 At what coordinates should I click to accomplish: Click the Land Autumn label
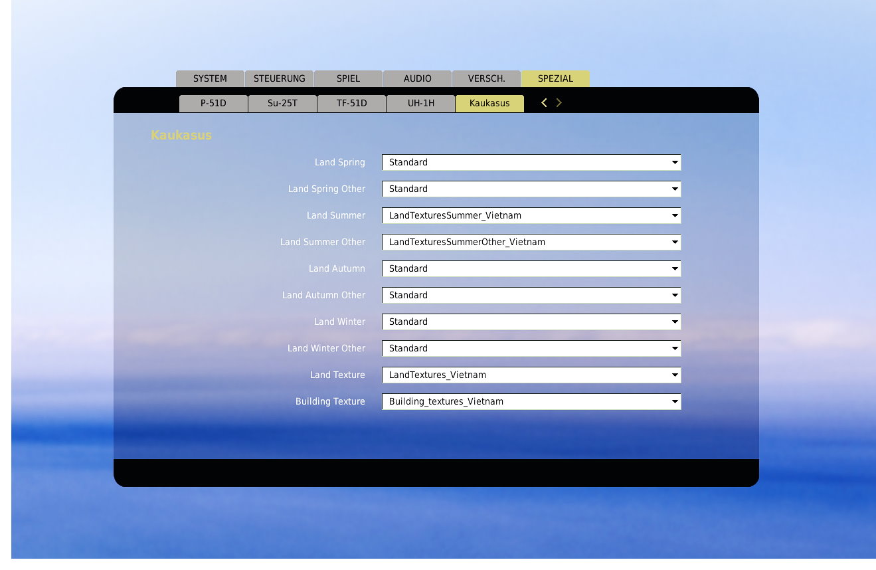pyautogui.click(x=337, y=268)
